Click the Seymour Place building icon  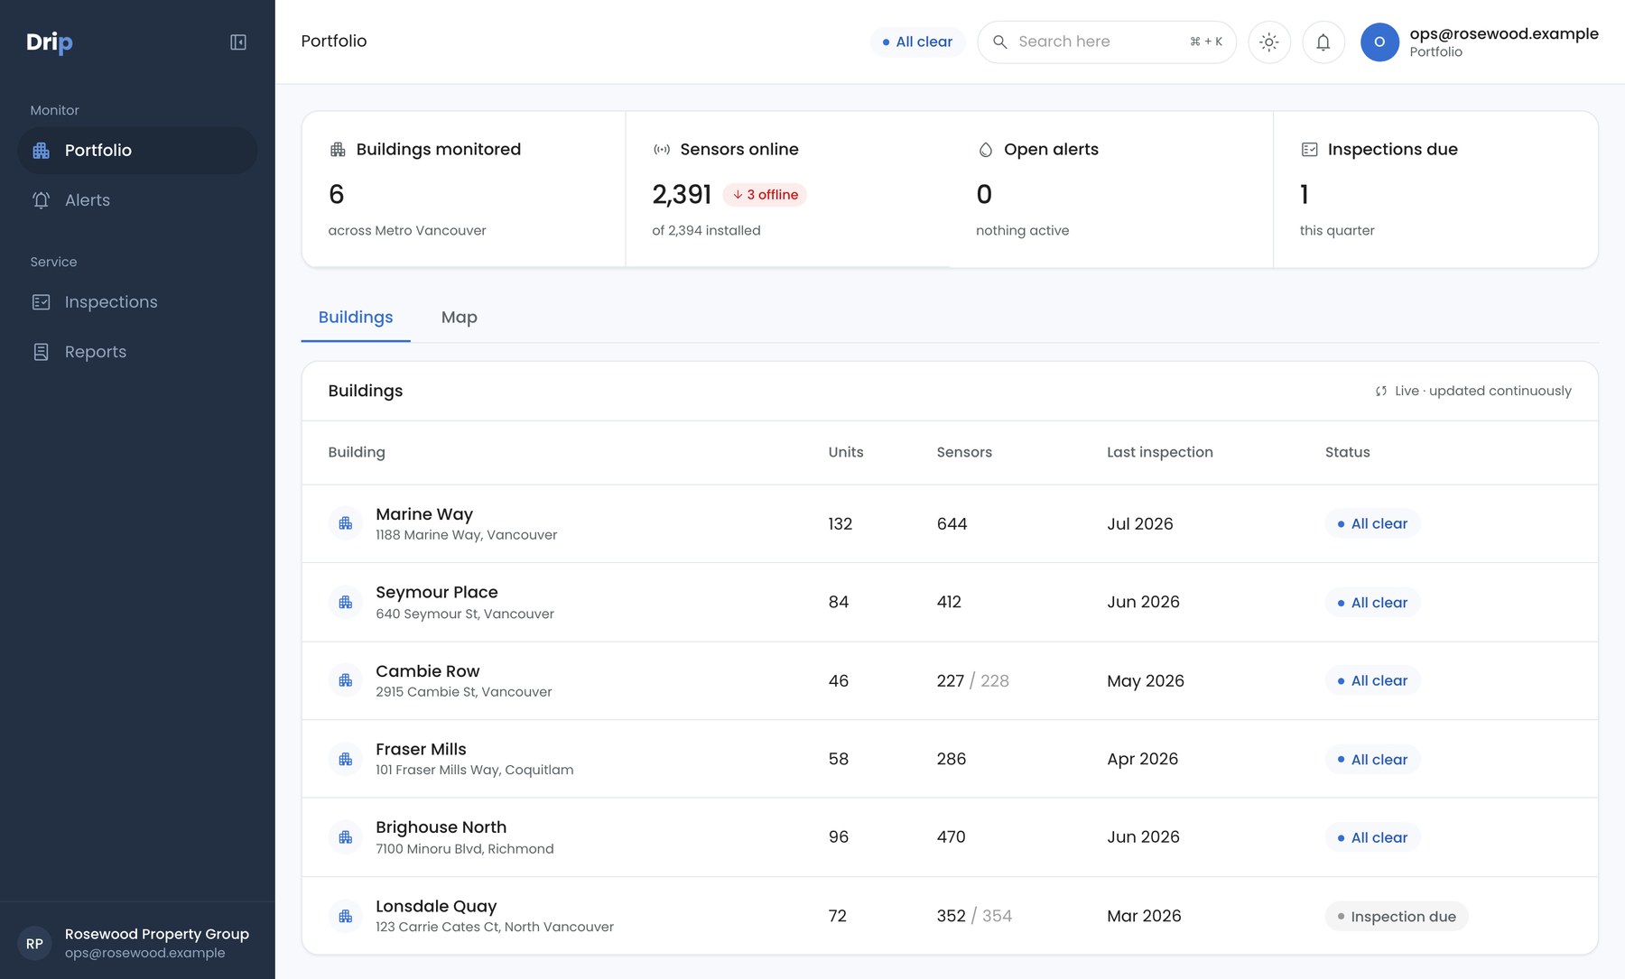[x=346, y=603]
